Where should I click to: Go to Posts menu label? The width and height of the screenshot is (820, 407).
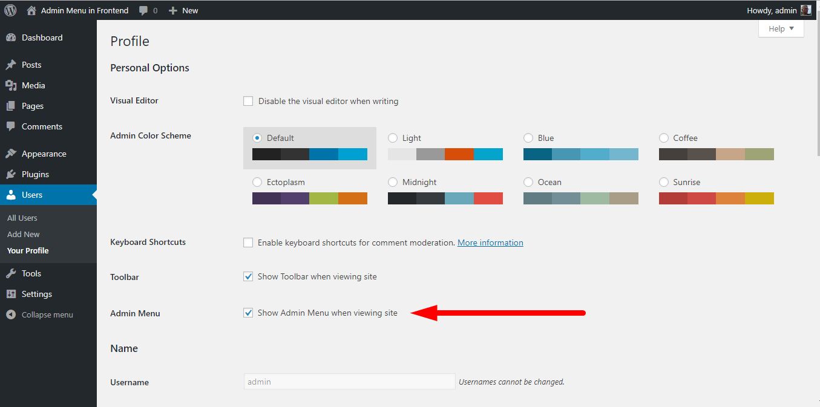click(31, 65)
